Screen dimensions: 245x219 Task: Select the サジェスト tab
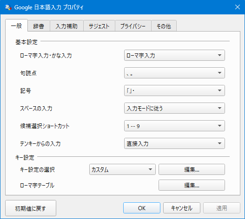point(99,26)
